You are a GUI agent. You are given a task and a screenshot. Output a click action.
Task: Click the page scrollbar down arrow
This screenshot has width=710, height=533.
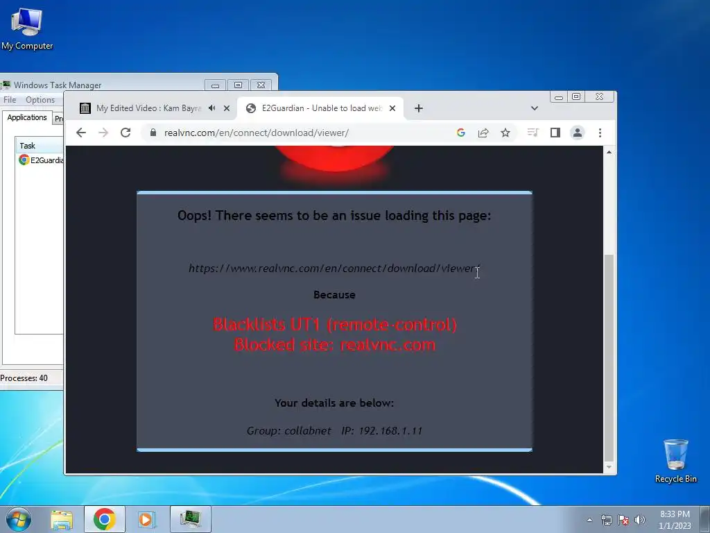(609, 467)
